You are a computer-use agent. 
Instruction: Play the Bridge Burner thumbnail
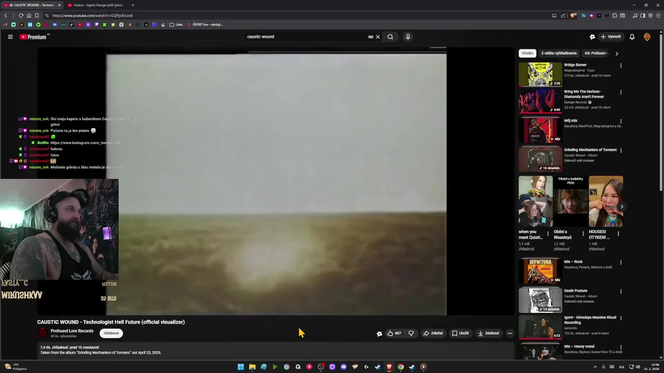[540, 75]
